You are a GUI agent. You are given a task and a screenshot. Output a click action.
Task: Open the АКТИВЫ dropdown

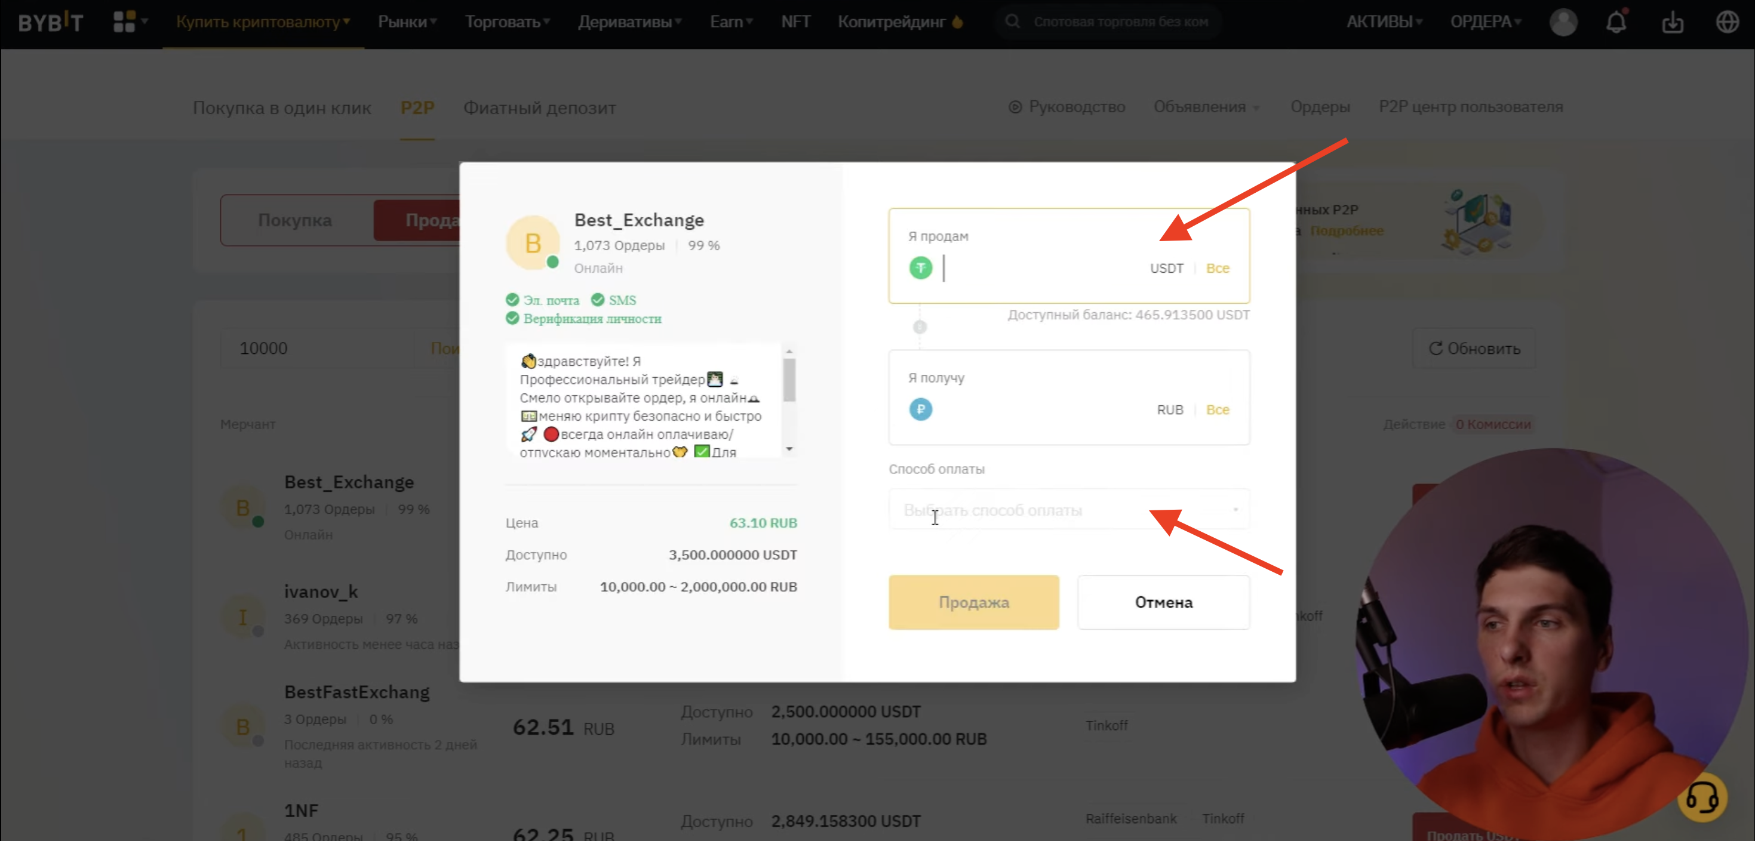[1384, 22]
